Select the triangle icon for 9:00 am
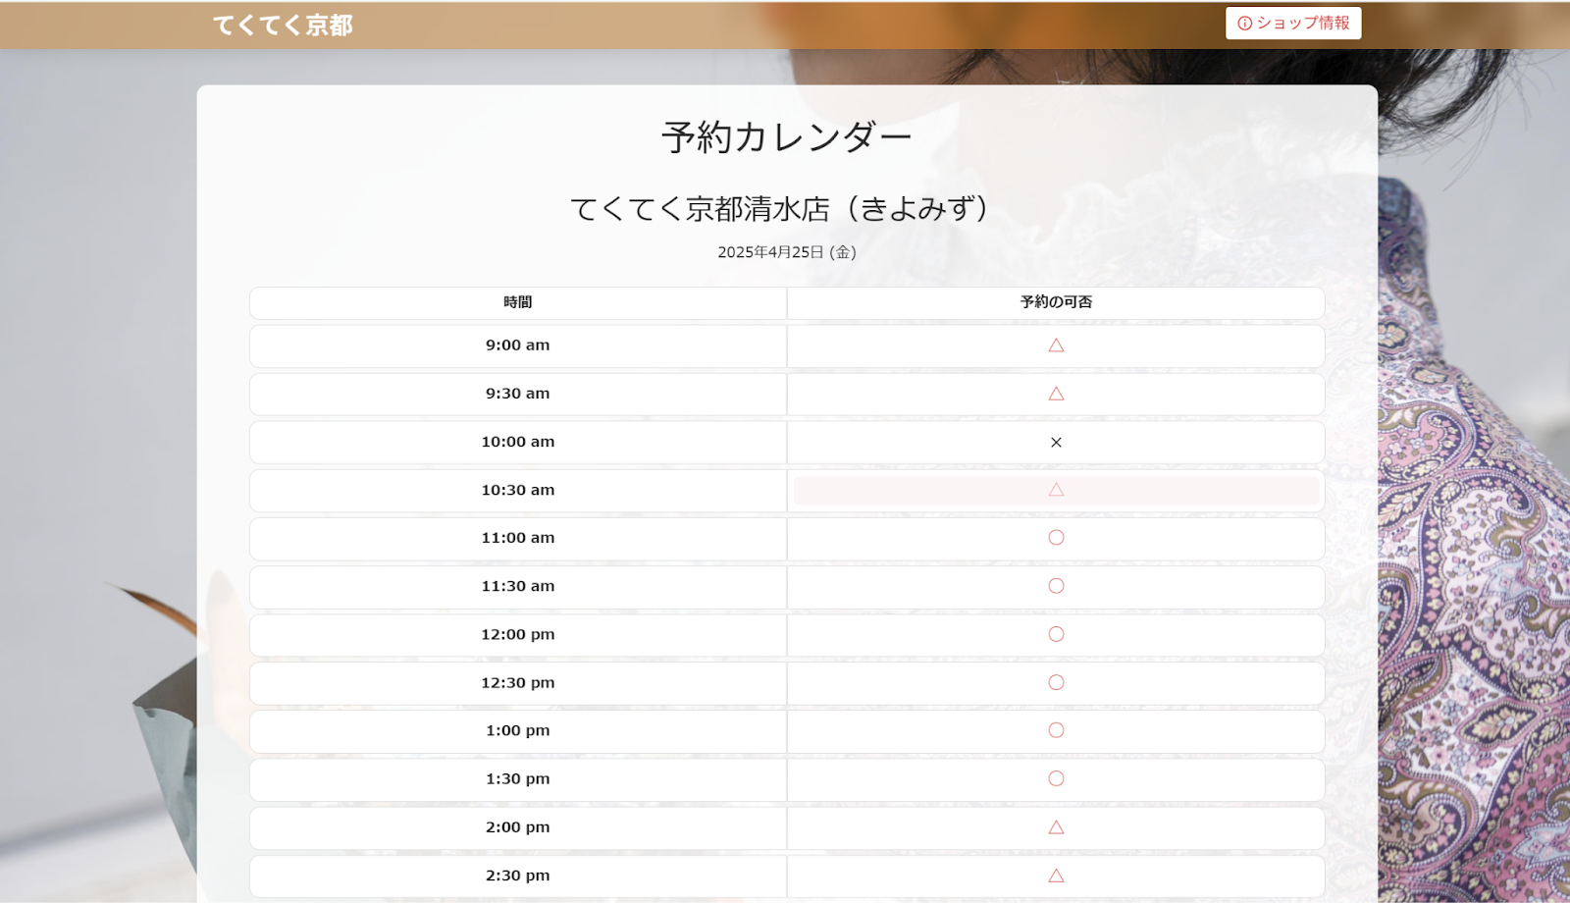The width and height of the screenshot is (1570, 903). 1056,345
